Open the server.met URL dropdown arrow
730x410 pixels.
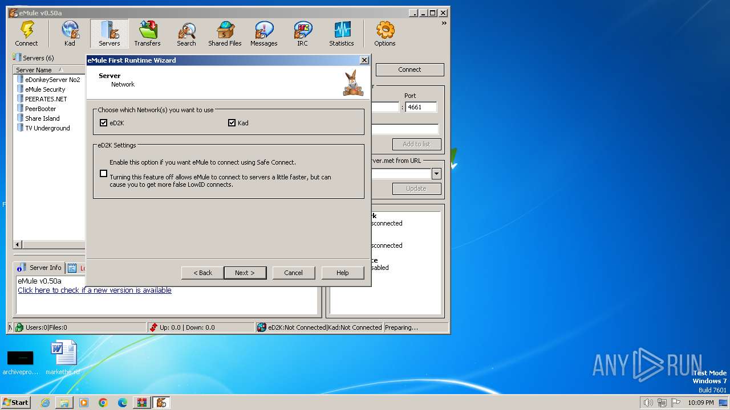tap(436, 174)
